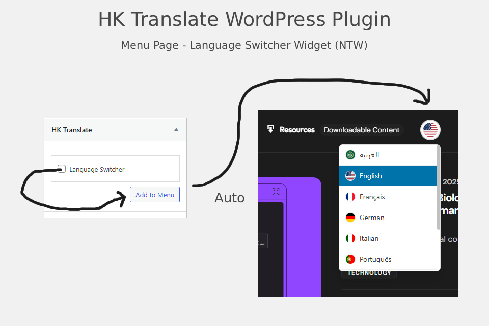The height and width of the screenshot is (326, 489).
Task: Click the US flag language switcher icon
Action: (430, 130)
